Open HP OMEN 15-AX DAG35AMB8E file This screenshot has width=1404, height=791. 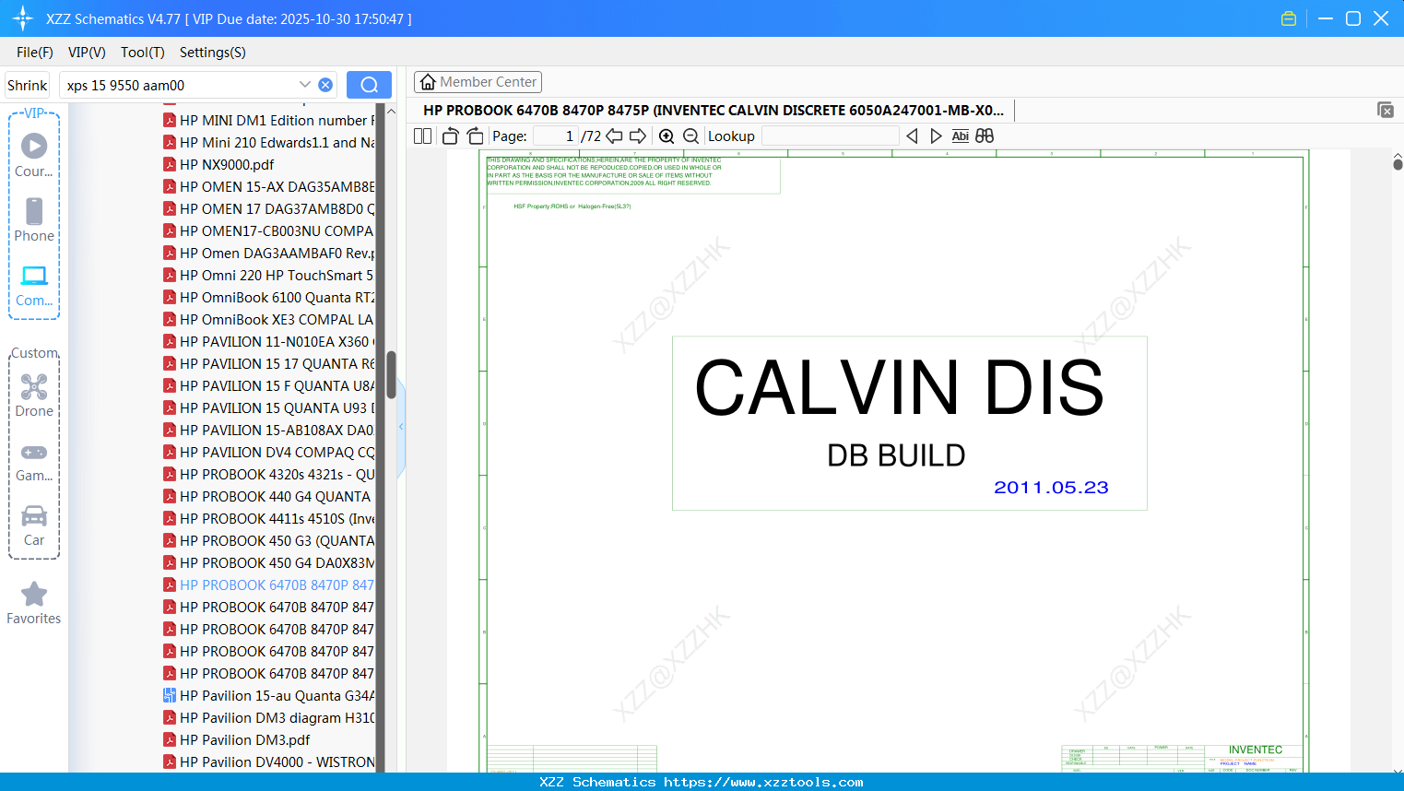pos(268,187)
